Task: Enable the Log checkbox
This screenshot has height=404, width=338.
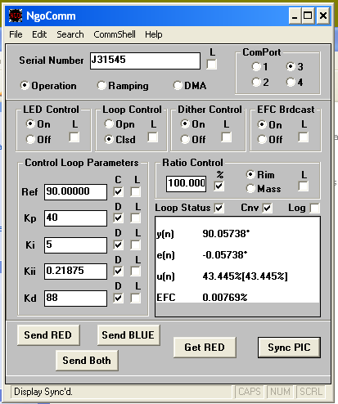Action: tap(315, 209)
